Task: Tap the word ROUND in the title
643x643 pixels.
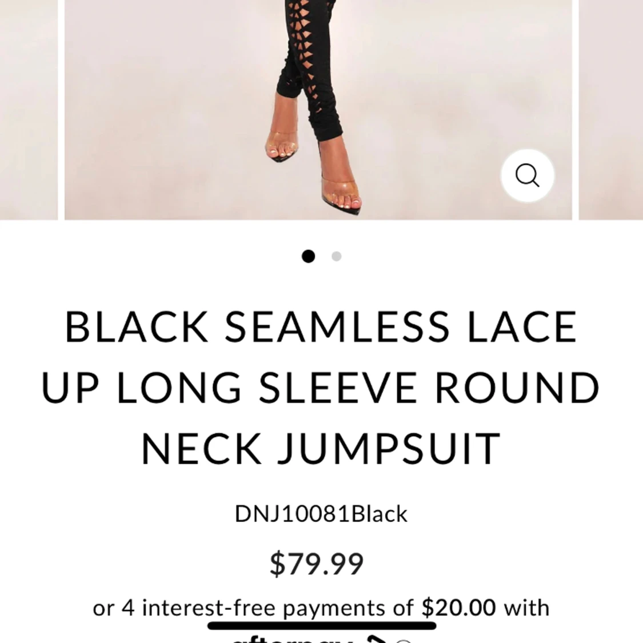Action: (517, 388)
